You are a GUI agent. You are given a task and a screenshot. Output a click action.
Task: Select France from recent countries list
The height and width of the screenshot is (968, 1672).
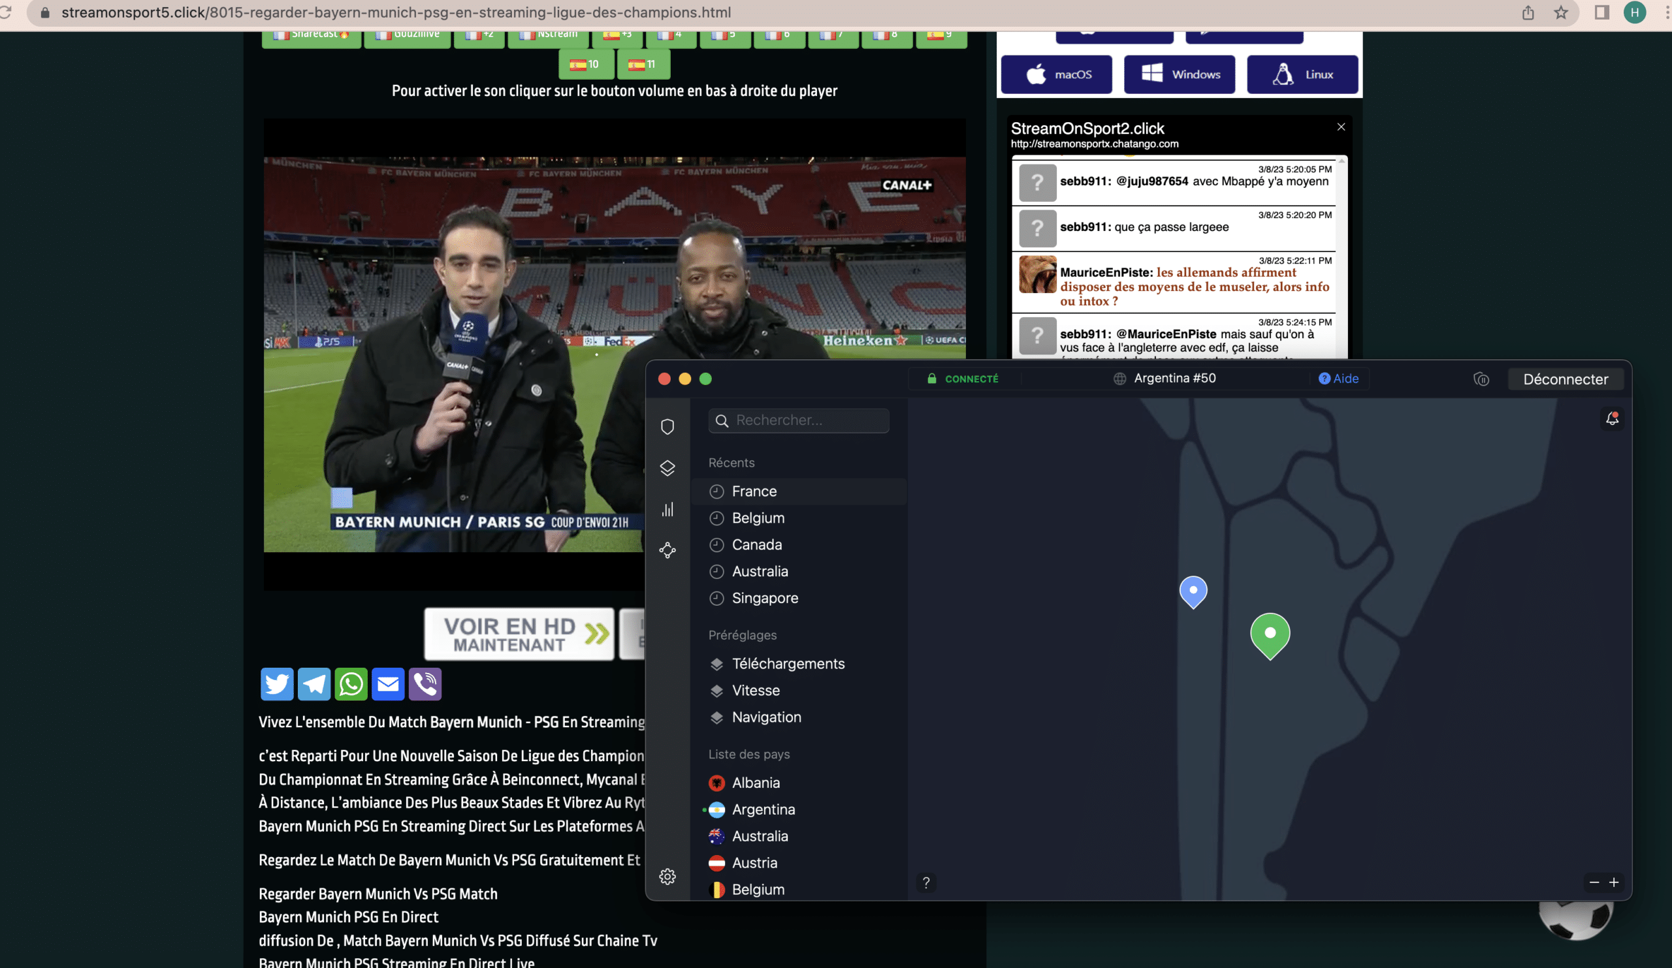pos(754,491)
